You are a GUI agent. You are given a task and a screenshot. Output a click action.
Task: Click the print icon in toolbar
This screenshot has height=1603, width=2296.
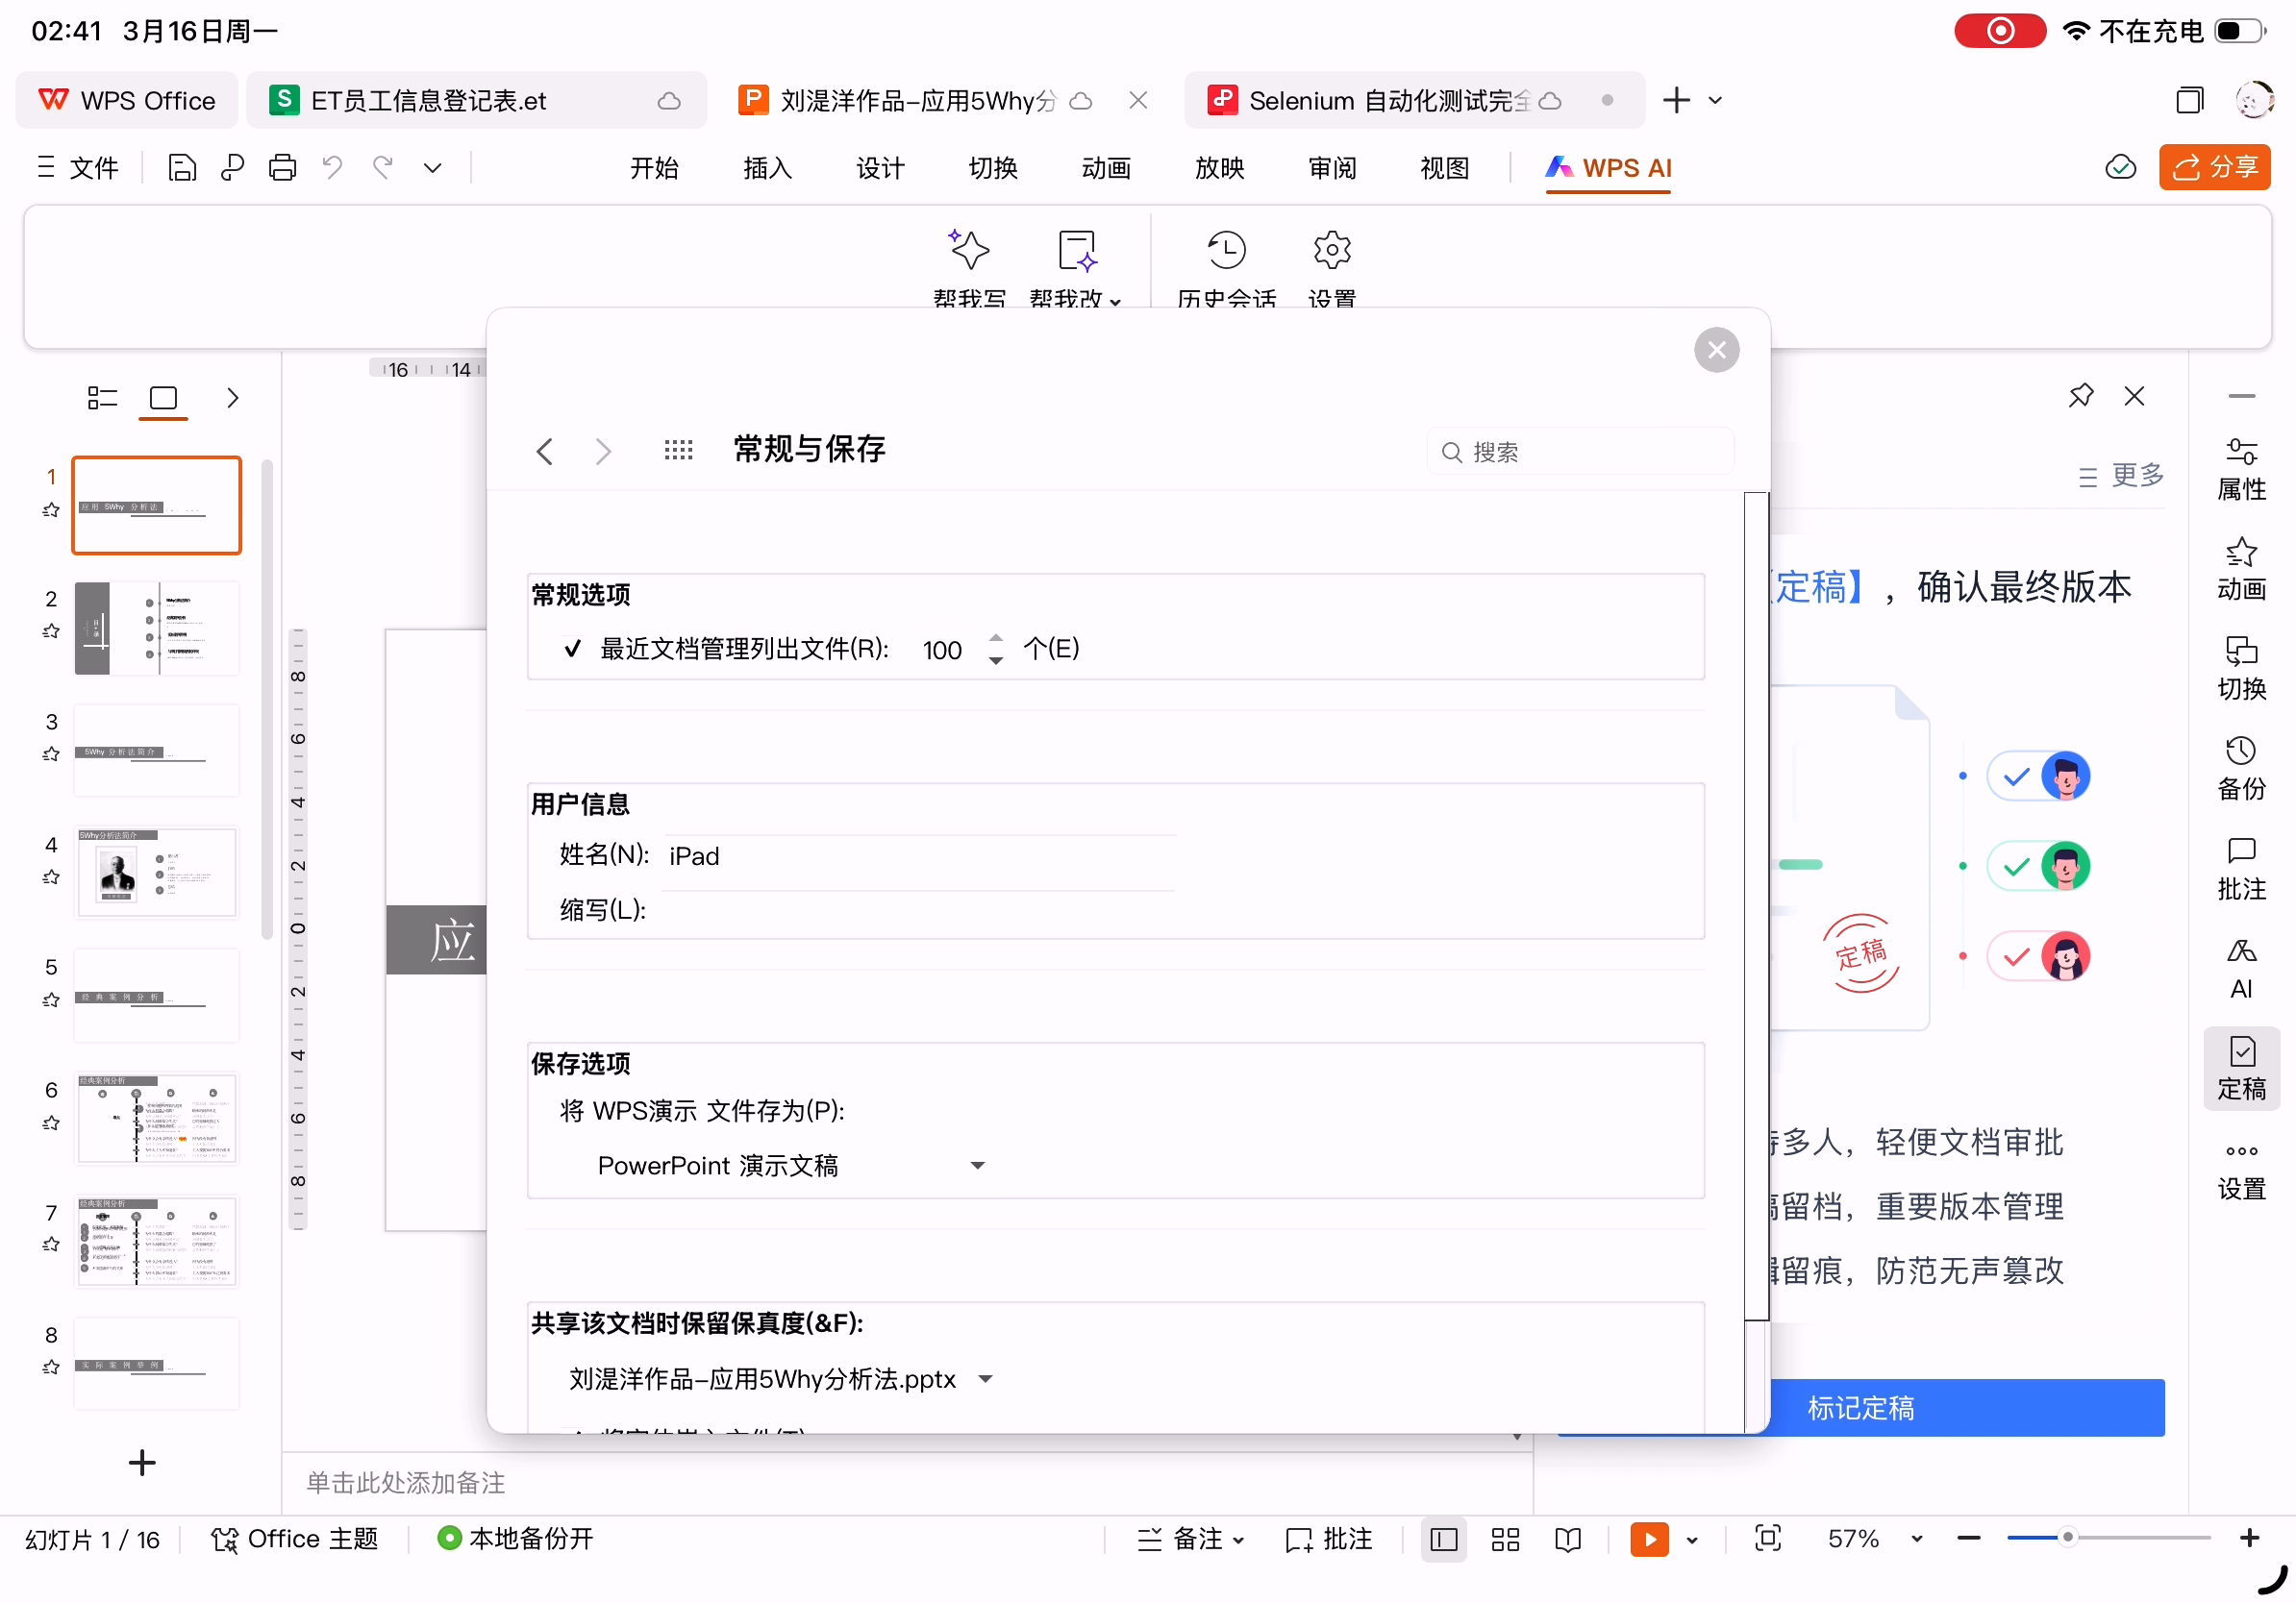pos(282,168)
